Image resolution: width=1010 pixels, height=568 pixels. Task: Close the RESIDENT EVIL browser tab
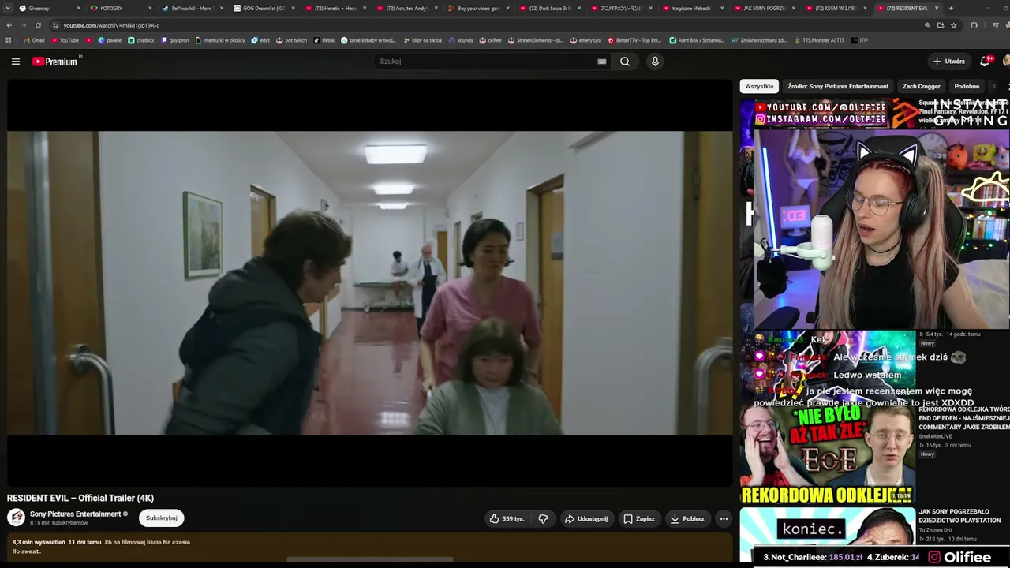937,8
